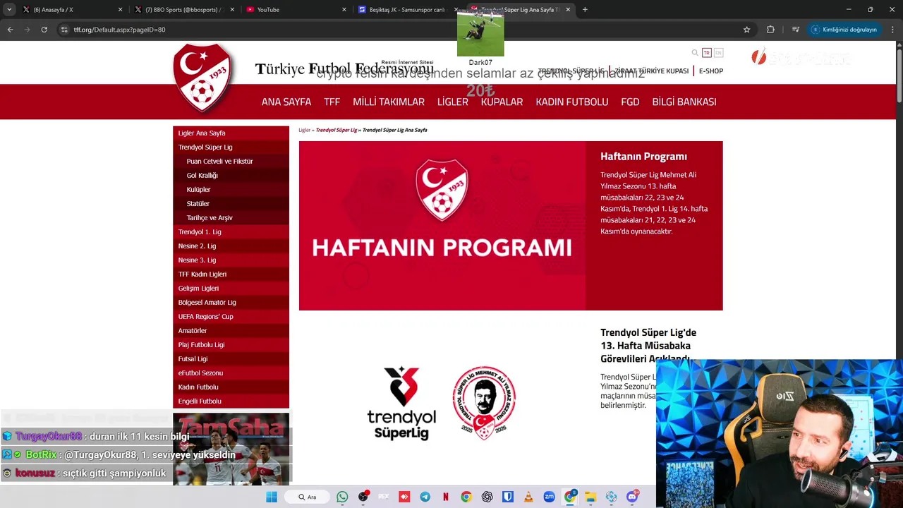Open a new tab with plus button

585,10
